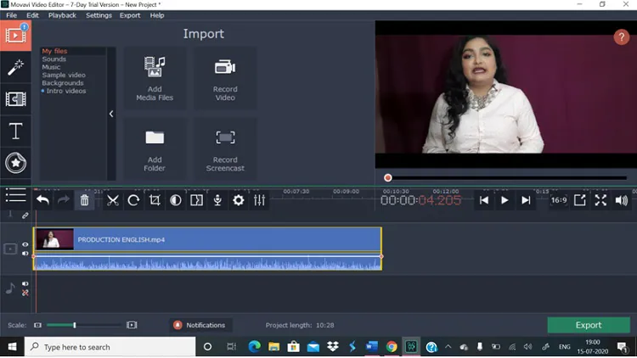This screenshot has width=637, height=358.
Task: Click the help question mark icon
Action: pos(621,37)
